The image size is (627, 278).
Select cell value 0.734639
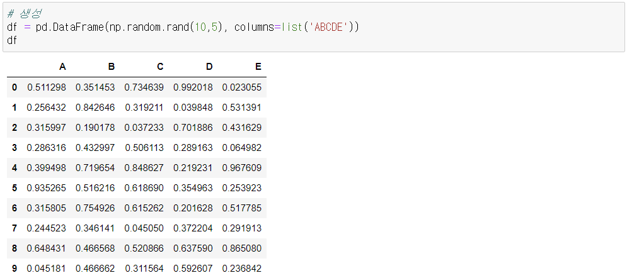click(x=144, y=87)
